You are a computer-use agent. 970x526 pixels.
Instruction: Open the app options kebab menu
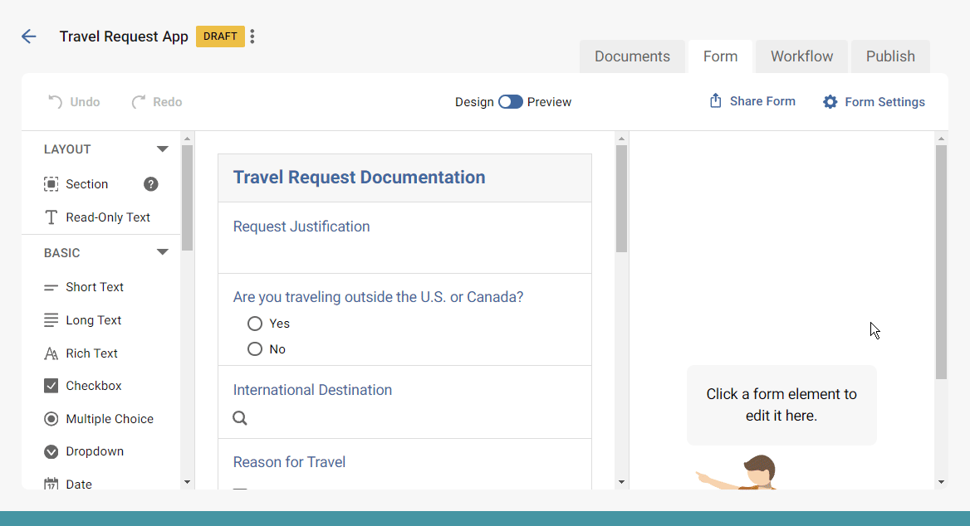252,37
